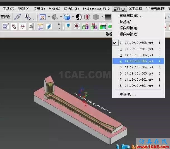The image size is (170, 149).
Task: Switch to 14119-101-E03.prt window
Action: (138, 73)
